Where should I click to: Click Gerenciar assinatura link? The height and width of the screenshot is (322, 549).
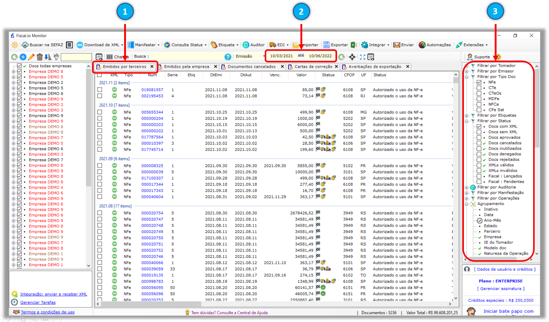click(x=501, y=289)
